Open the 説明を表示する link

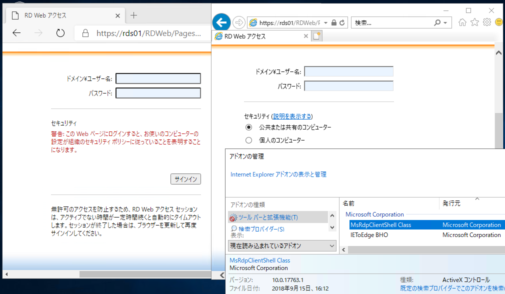point(292,116)
